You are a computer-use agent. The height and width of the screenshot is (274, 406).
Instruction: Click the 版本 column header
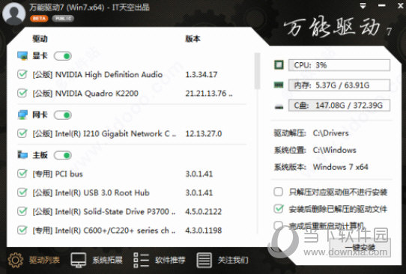point(193,39)
